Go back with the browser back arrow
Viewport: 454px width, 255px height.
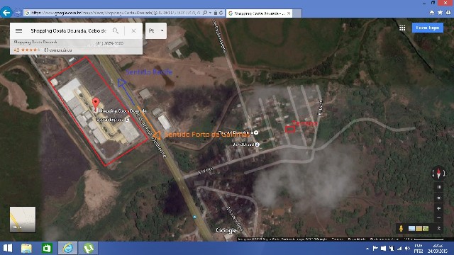click(6, 13)
